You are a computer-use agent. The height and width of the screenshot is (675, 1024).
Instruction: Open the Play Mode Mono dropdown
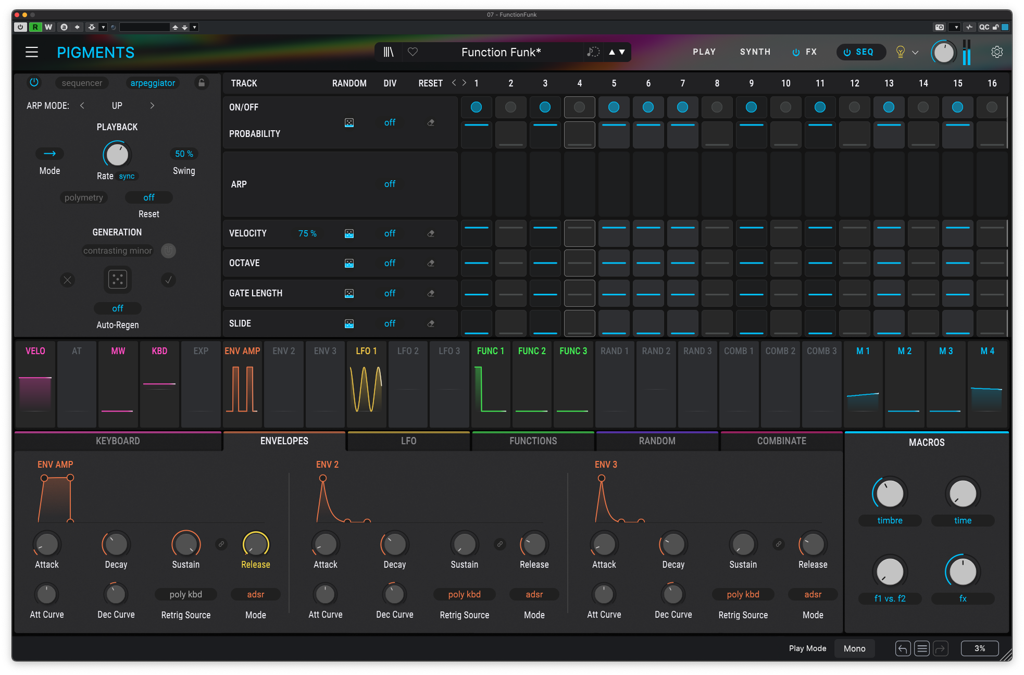tap(854, 648)
